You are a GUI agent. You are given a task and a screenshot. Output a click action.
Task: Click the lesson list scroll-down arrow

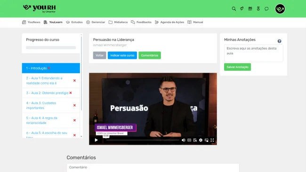81,137
